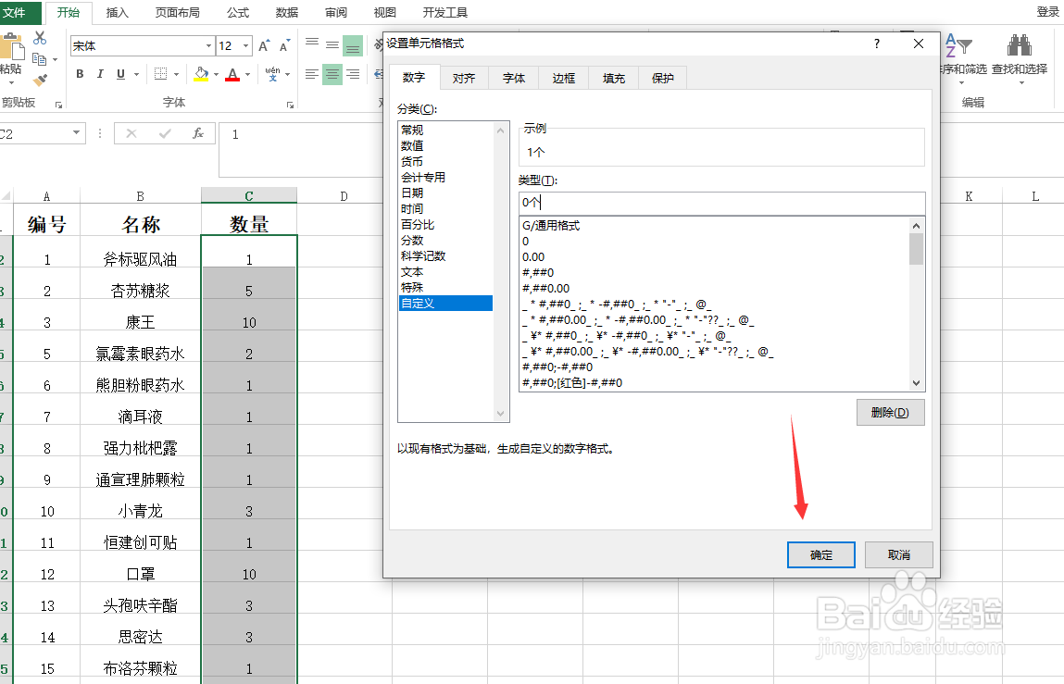The width and height of the screenshot is (1064, 684).
Task: Click 取消 to cancel dialog
Action: [x=898, y=555]
